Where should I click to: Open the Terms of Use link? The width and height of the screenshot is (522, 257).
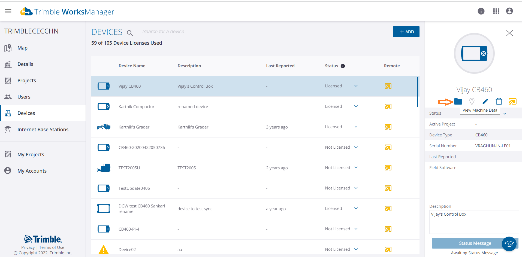point(52,247)
